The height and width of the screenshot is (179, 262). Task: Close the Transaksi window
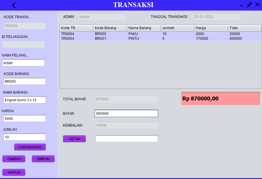pyautogui.click(x=257, y=5)
